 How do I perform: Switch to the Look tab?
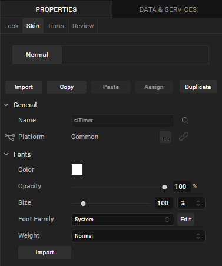(11, 26)
